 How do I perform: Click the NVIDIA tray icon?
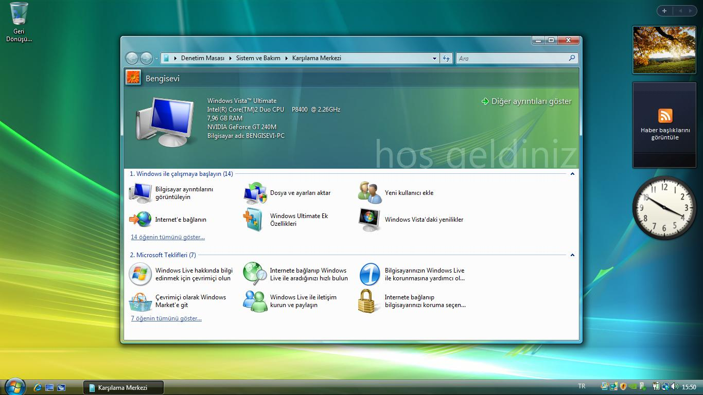click(x=633, y=387)
